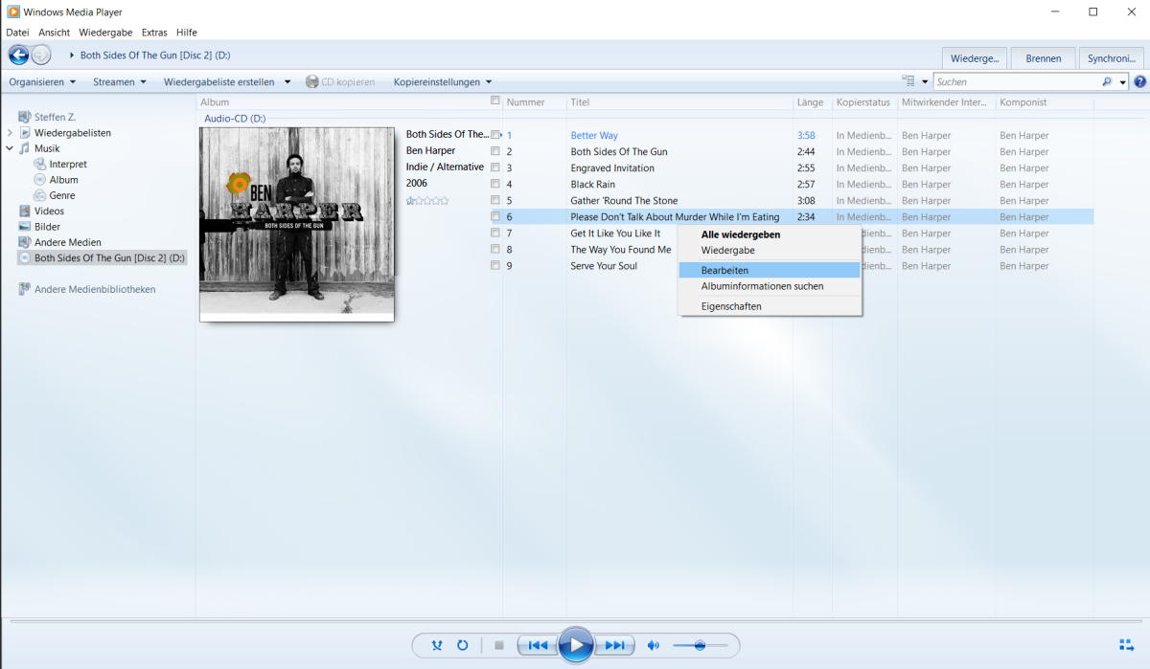Toggle checkbox for Gather 'Round The Stone
The width and height of the screenshot is (1150, 669).
coord(495,200)
